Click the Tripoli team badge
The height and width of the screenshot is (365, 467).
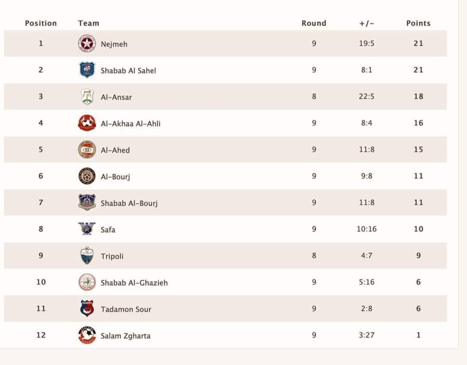pyautogui.click(x=87, y=256)
